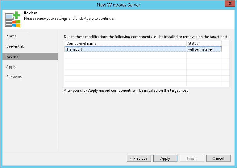This screenshot has width=237, height=168.
Task: Select the Apply step in left sidebar
Action: [11, 67]
